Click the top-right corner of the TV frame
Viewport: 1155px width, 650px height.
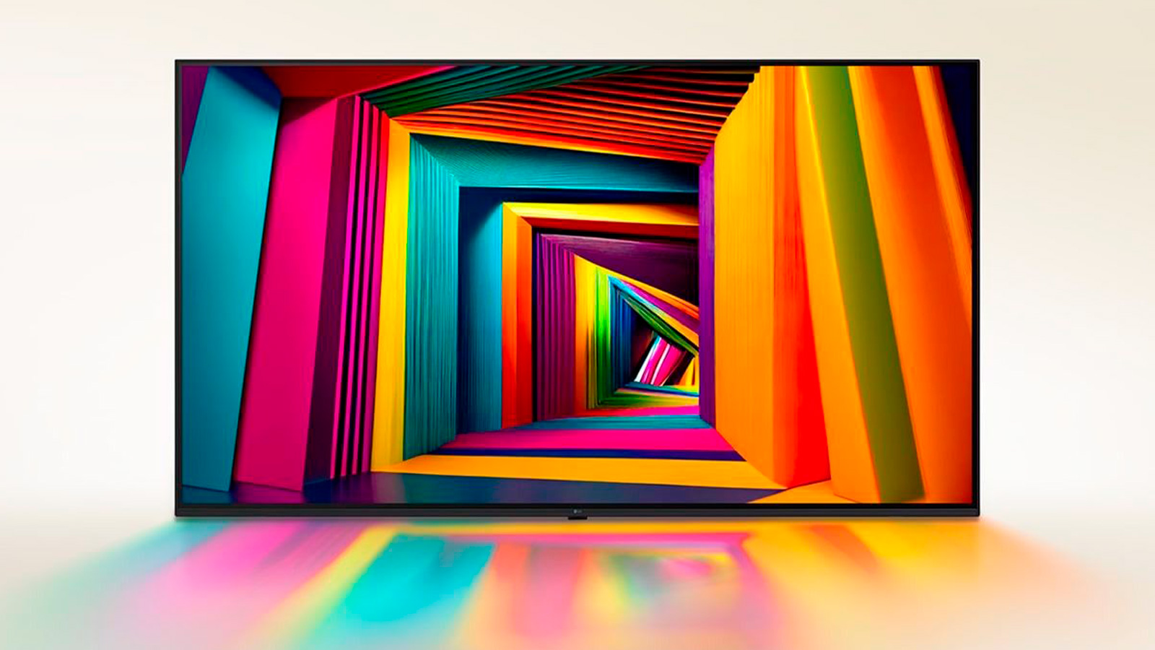tap(977, 62)
